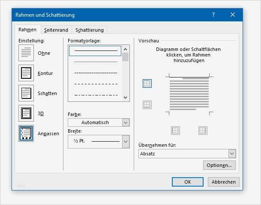Toggle the bottom border button in preview
261x205 pixels.
147,104
